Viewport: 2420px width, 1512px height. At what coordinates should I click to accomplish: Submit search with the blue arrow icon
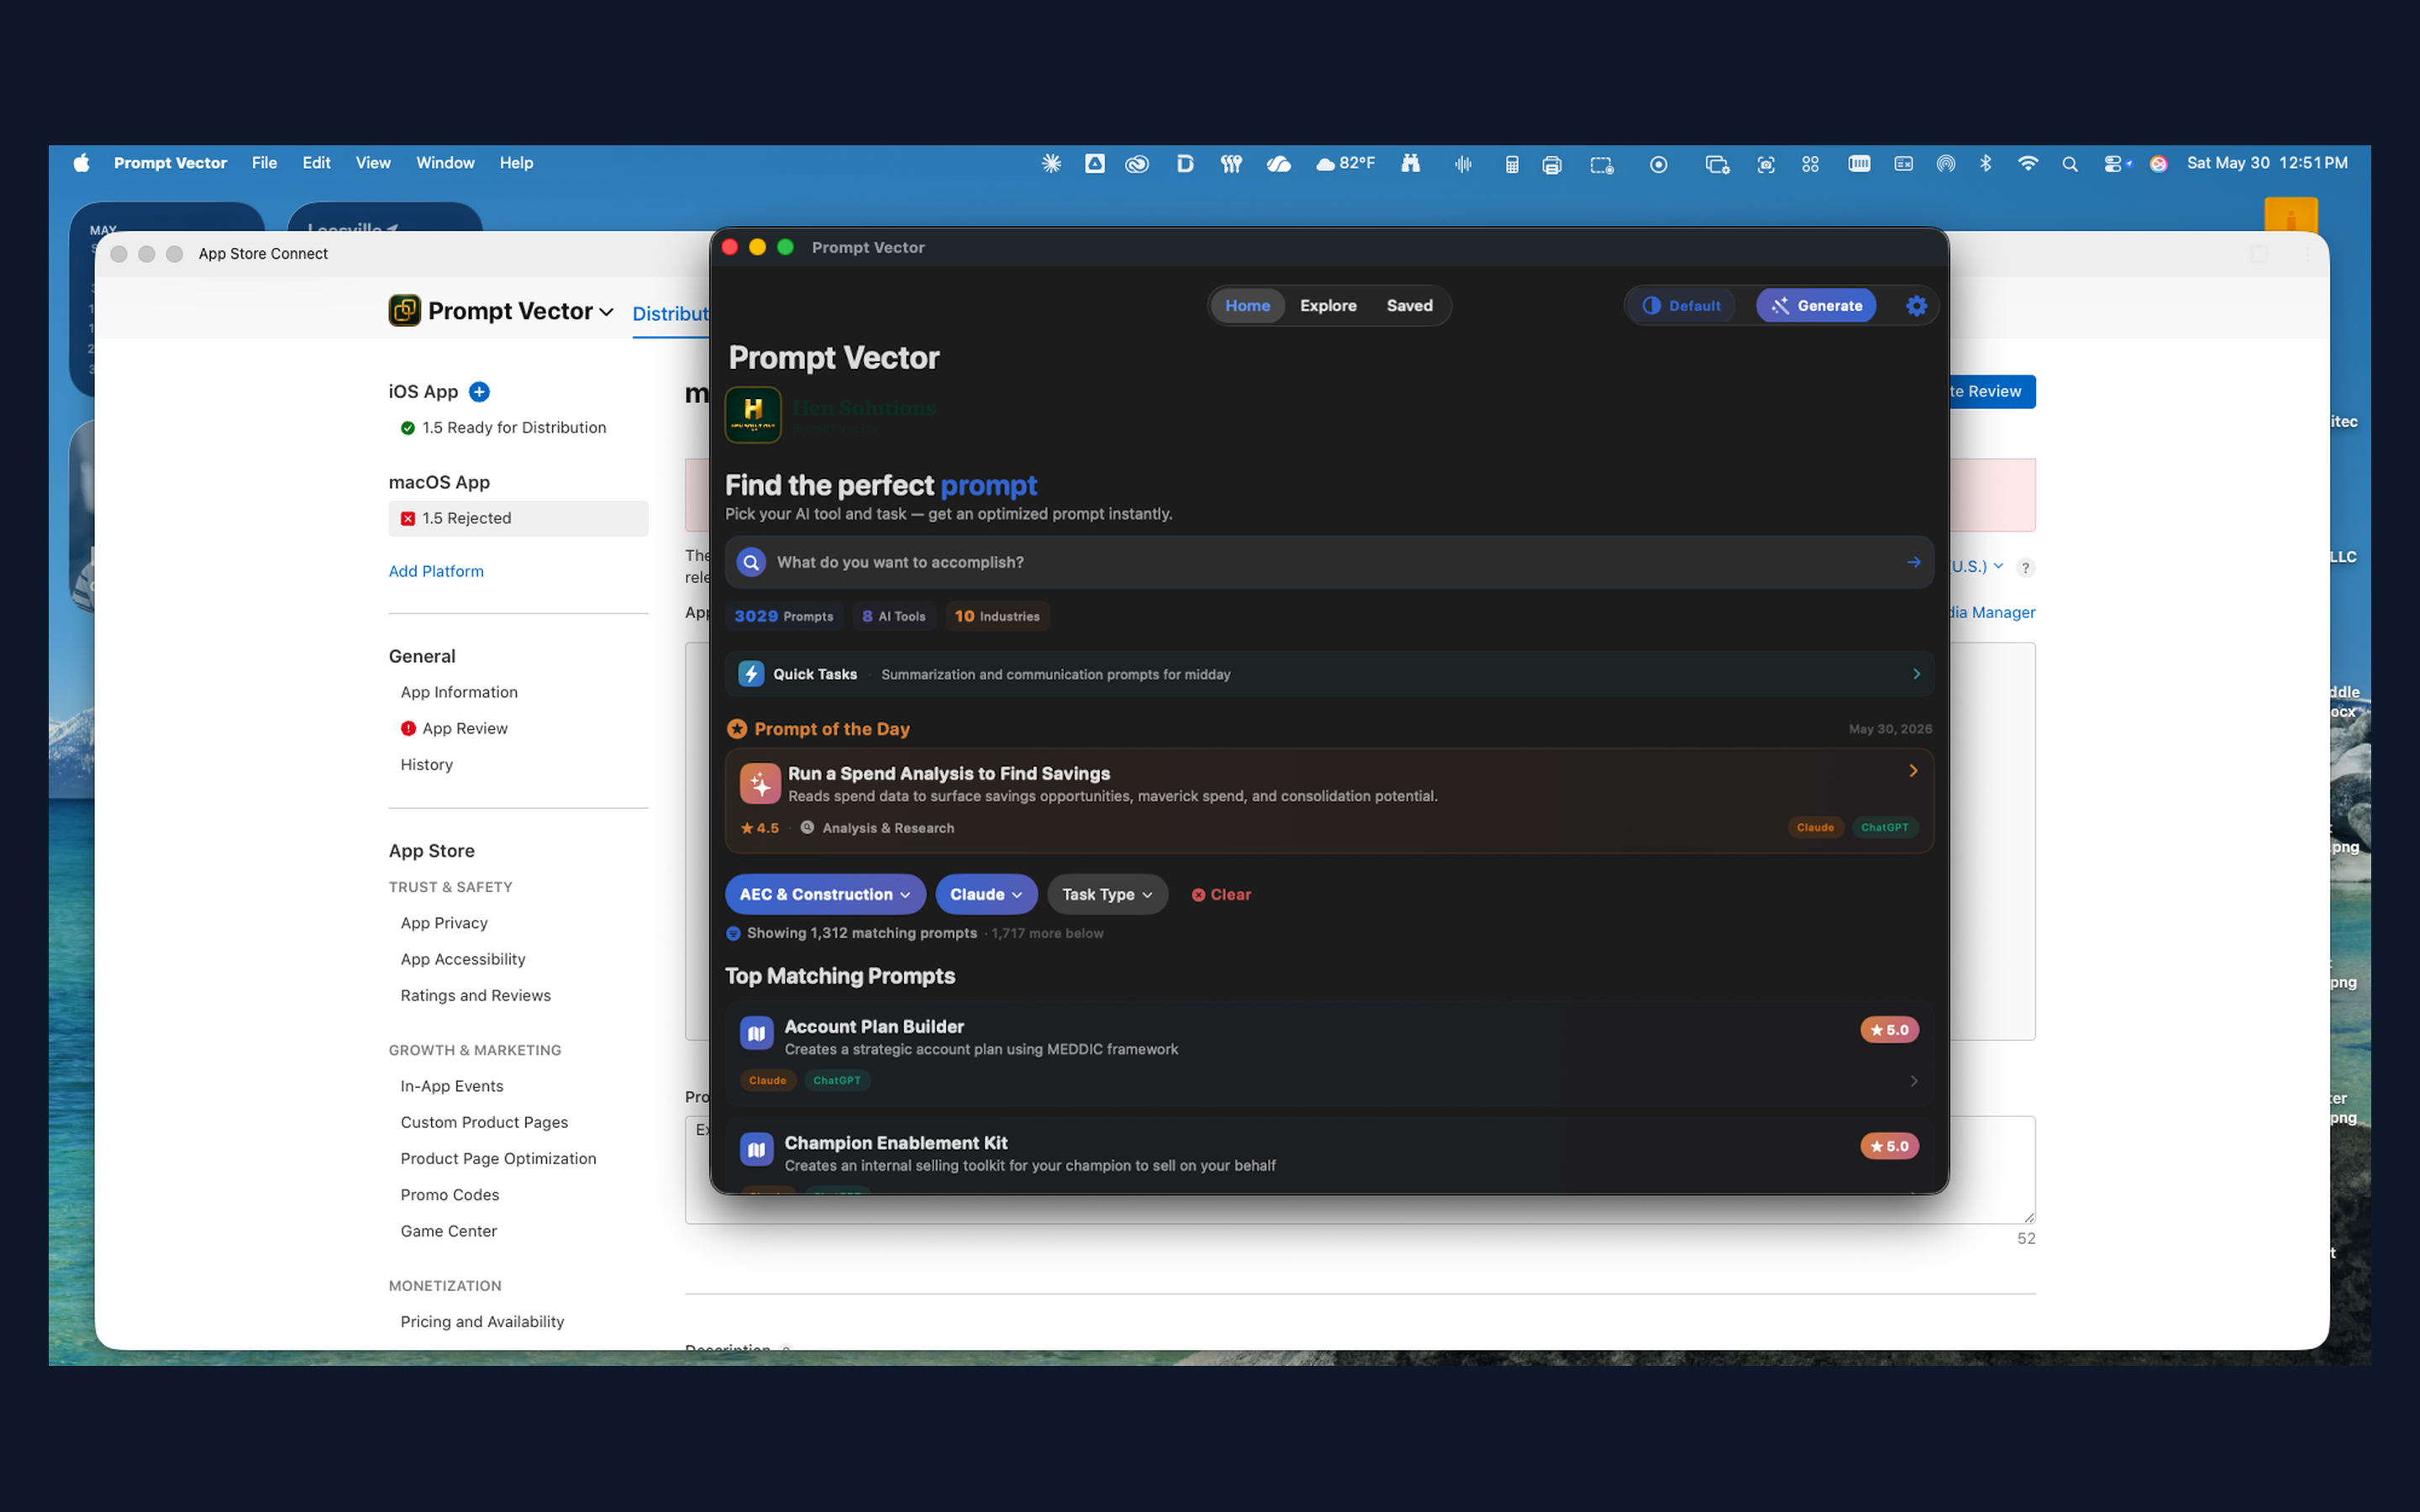click(x=1913, y=562)
